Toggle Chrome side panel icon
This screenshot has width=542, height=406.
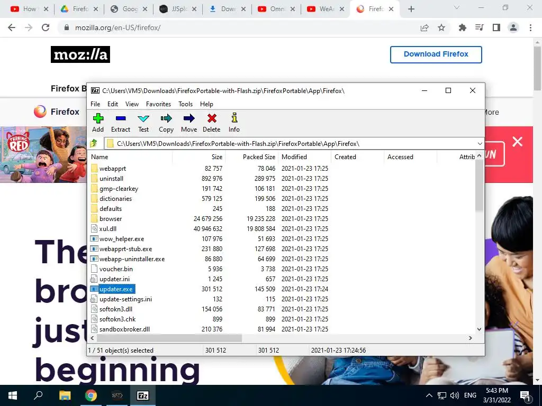pos(496,27)
